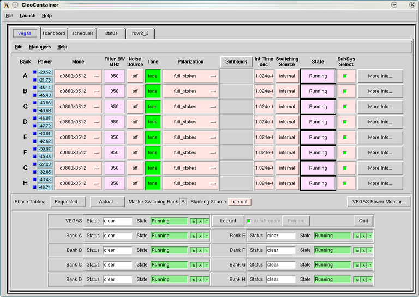Viewport: 419px width, 297px height.
Task: Open Polarization dropdown for Bank D
Action: click(x=190, y=122)
